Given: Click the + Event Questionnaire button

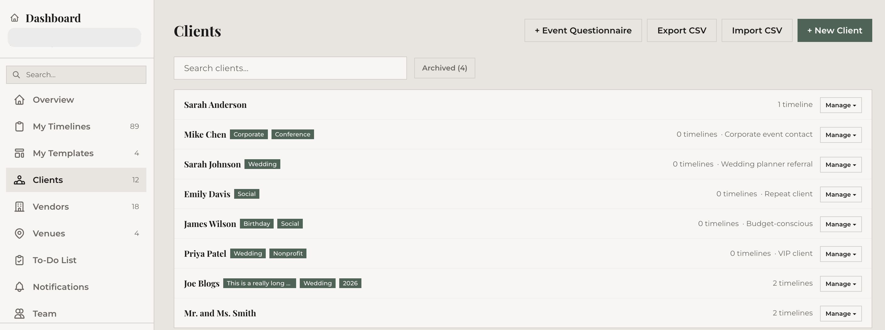Looking at the screenshot, I should coord(583,31).
